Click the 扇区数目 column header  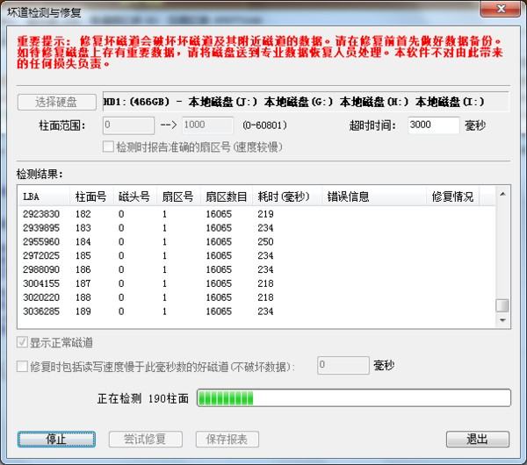click(227, 197)
